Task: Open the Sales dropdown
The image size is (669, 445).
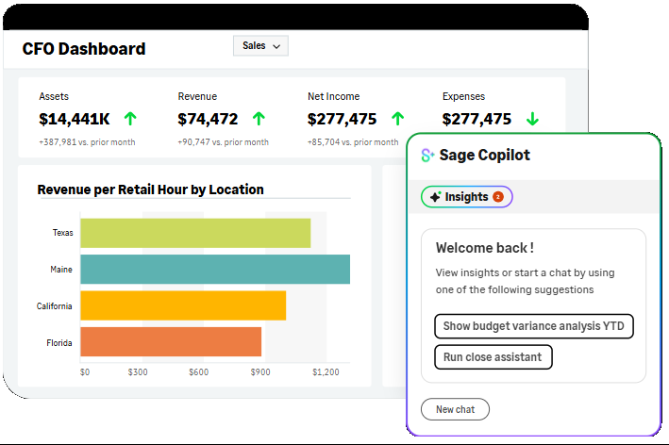Action: pos(260,45)
